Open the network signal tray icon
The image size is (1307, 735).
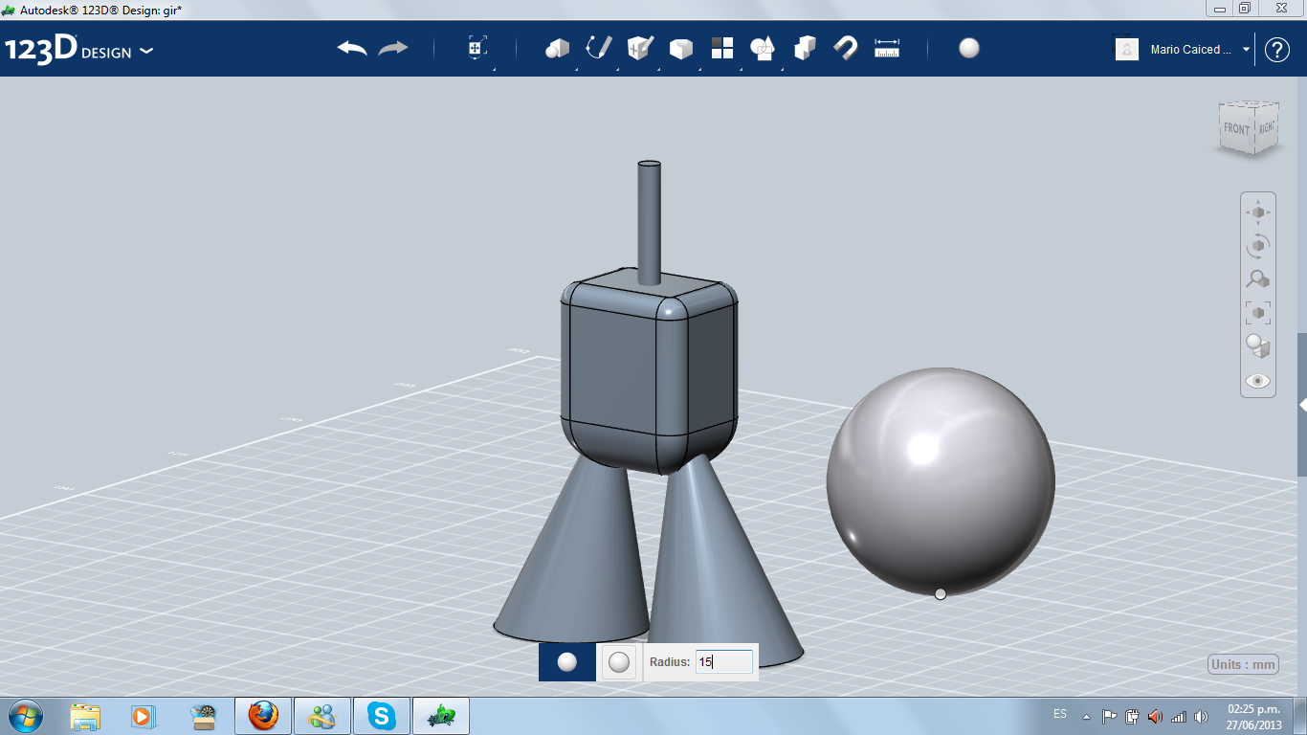(1179, 716)
